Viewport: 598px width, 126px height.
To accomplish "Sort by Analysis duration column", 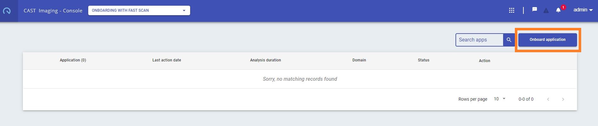I will [265, 60].
